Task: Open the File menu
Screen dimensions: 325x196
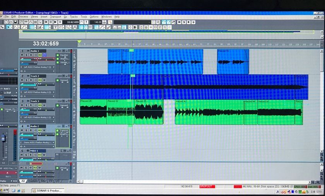Action: coord(7,17)
